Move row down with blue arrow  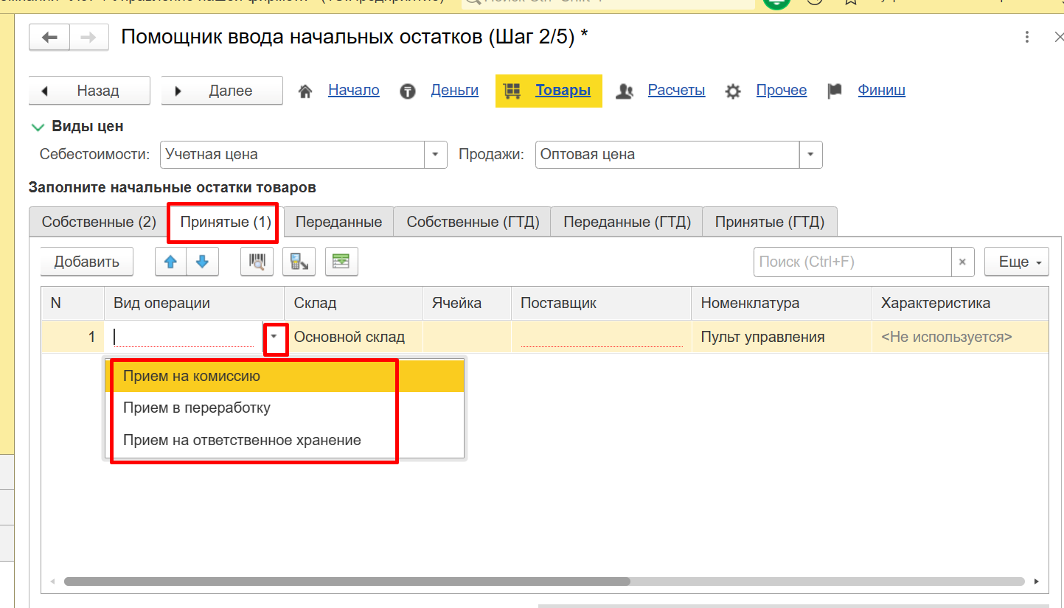203,262
